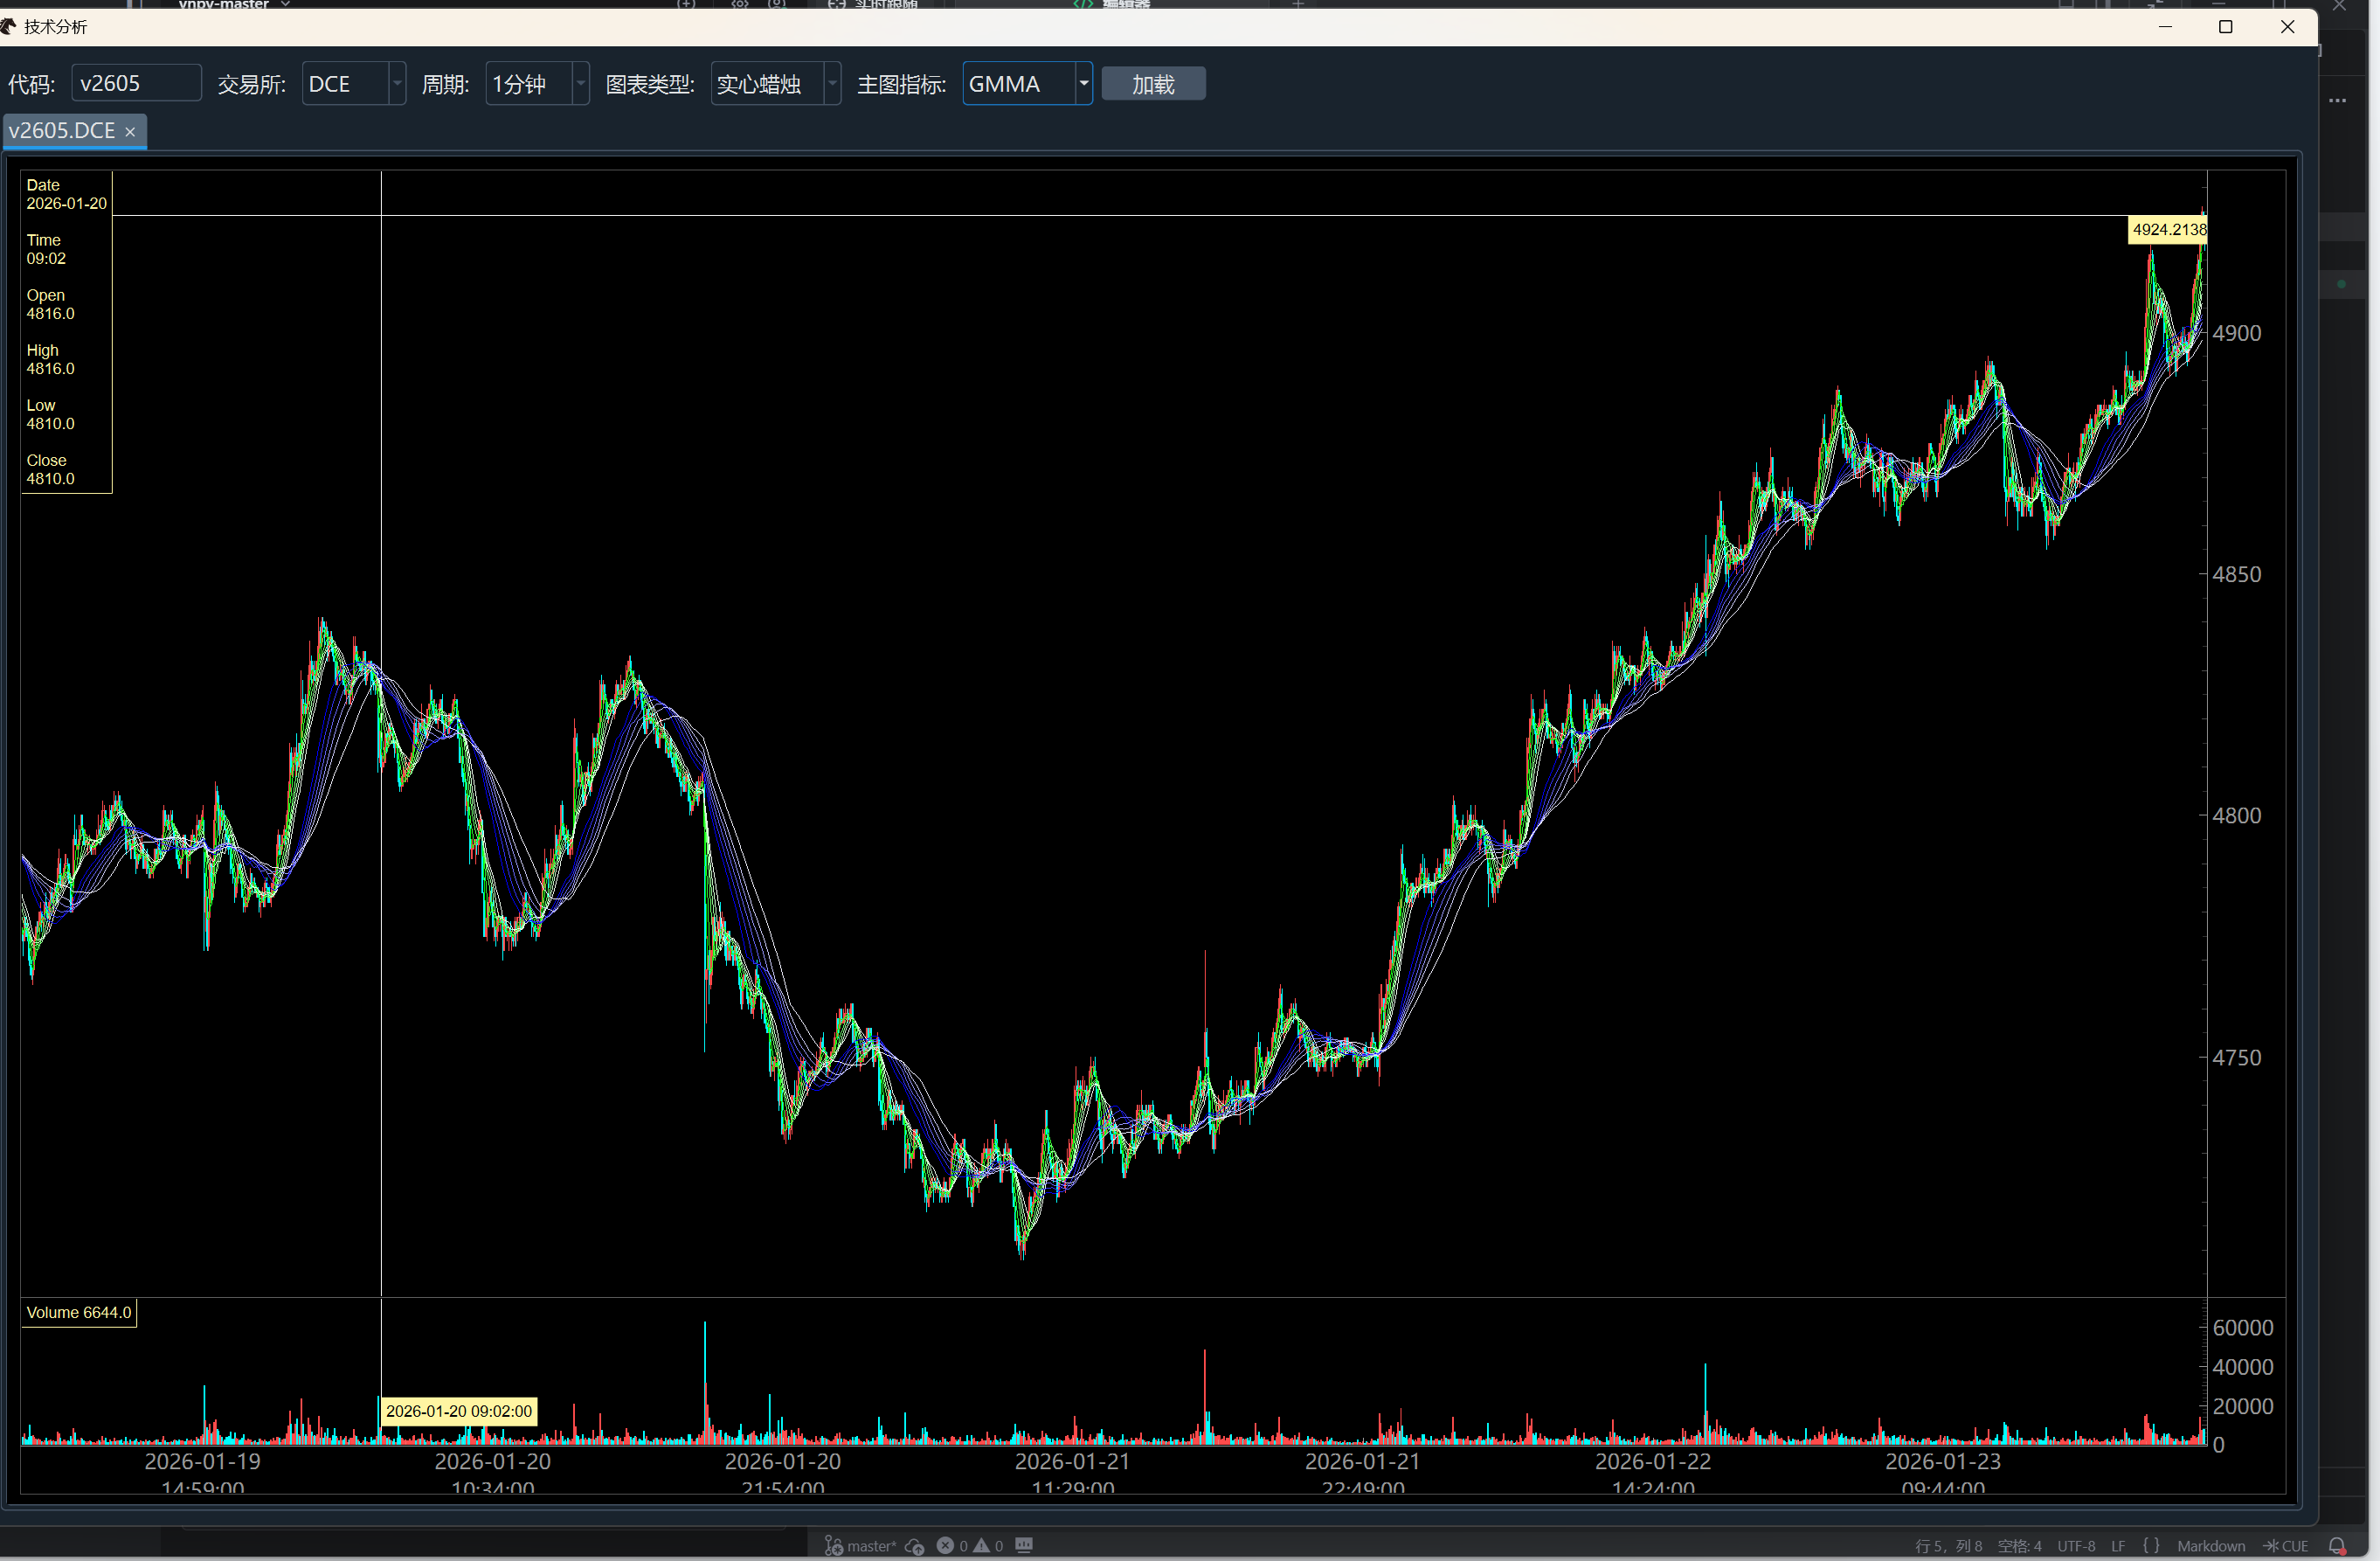Close the v2605.DCE chart tab

130,132
